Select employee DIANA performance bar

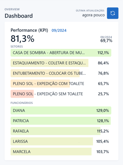point(61,110)
